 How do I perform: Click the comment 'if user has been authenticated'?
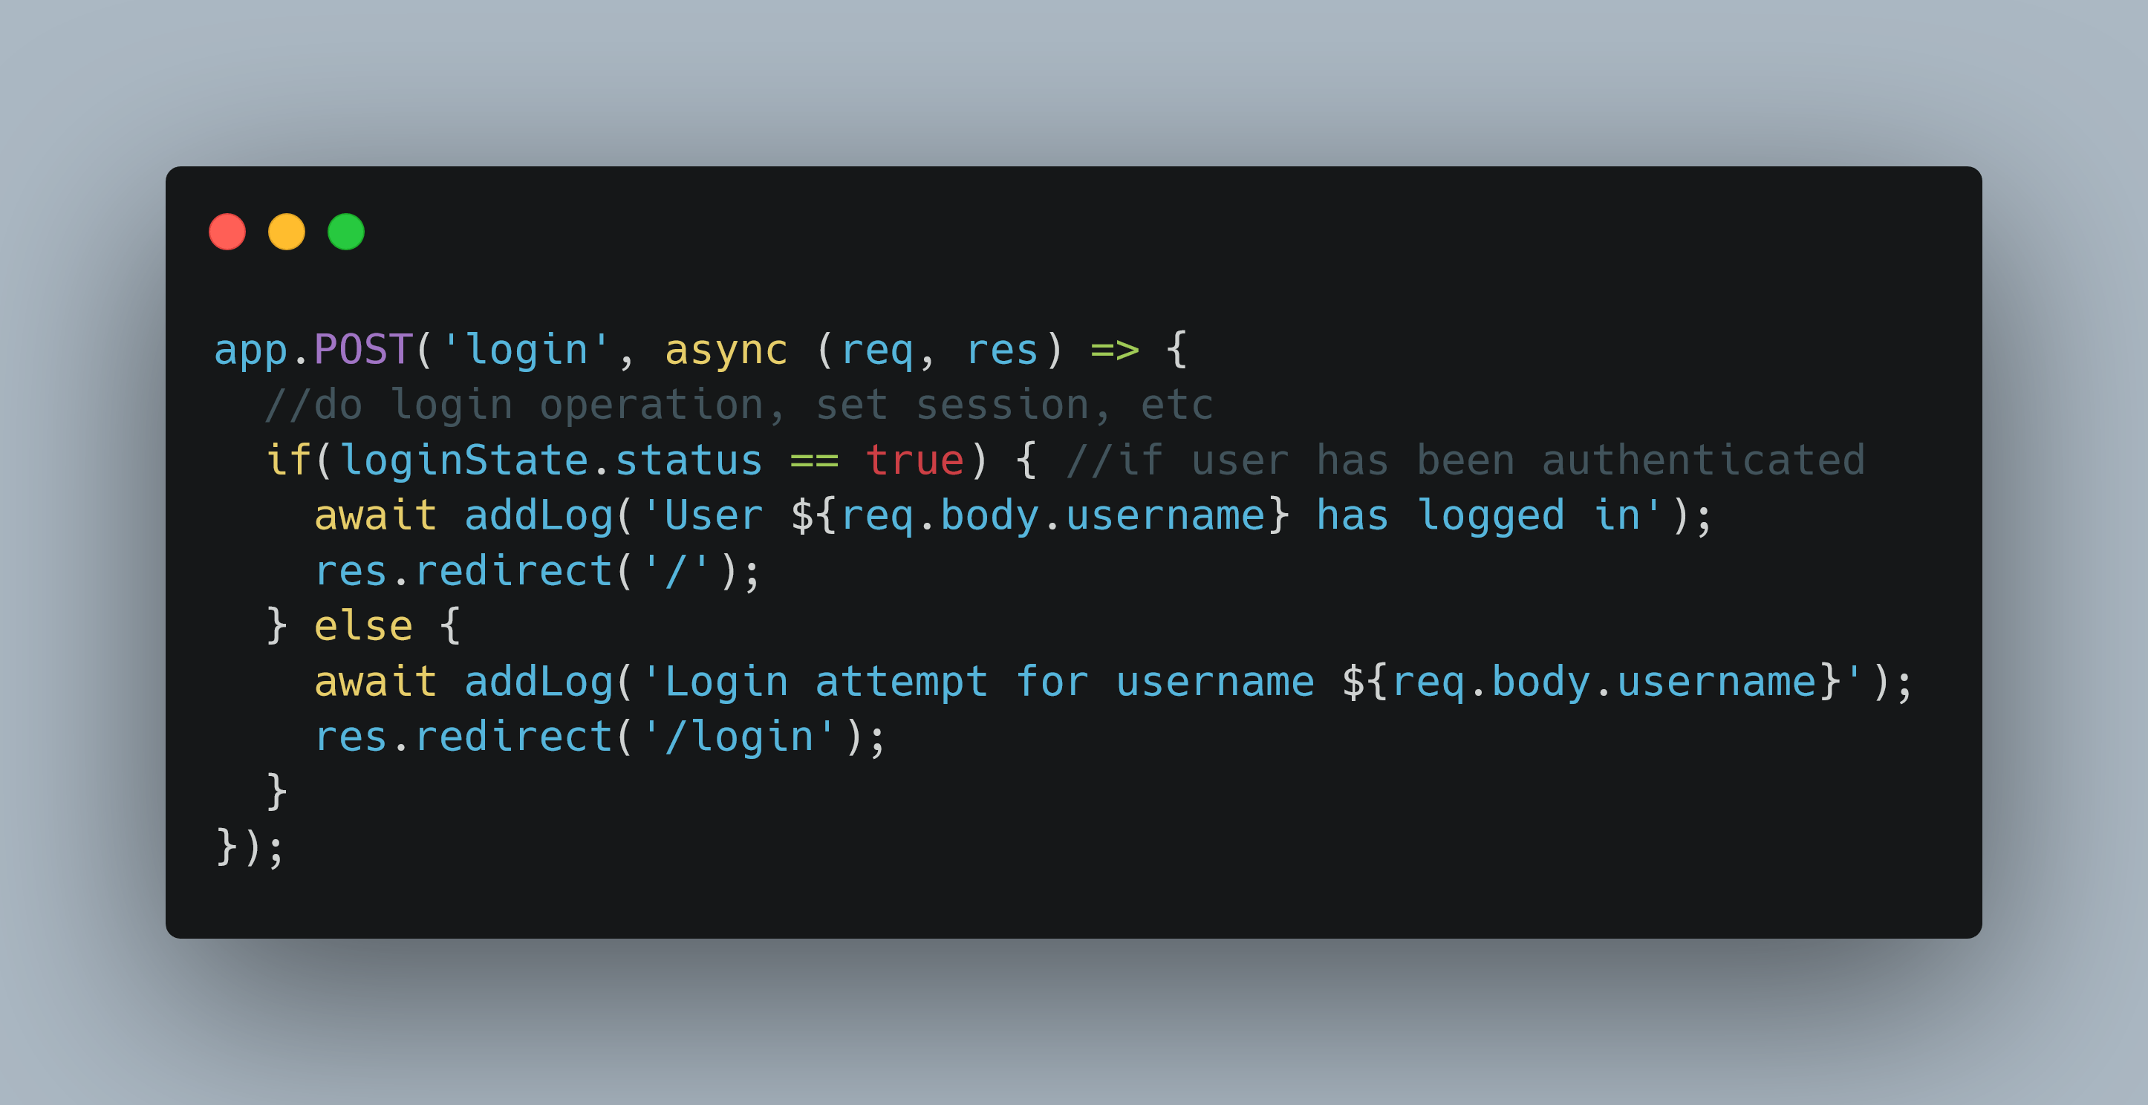click(1465, 460)
